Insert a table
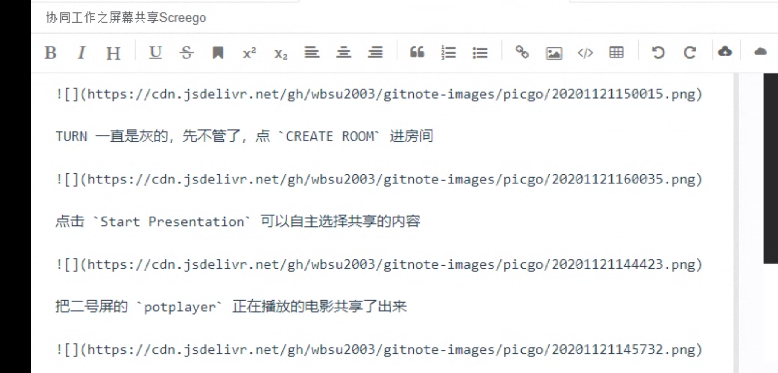The width and height of the screenshot is (778, 373). tap(616, 52)
